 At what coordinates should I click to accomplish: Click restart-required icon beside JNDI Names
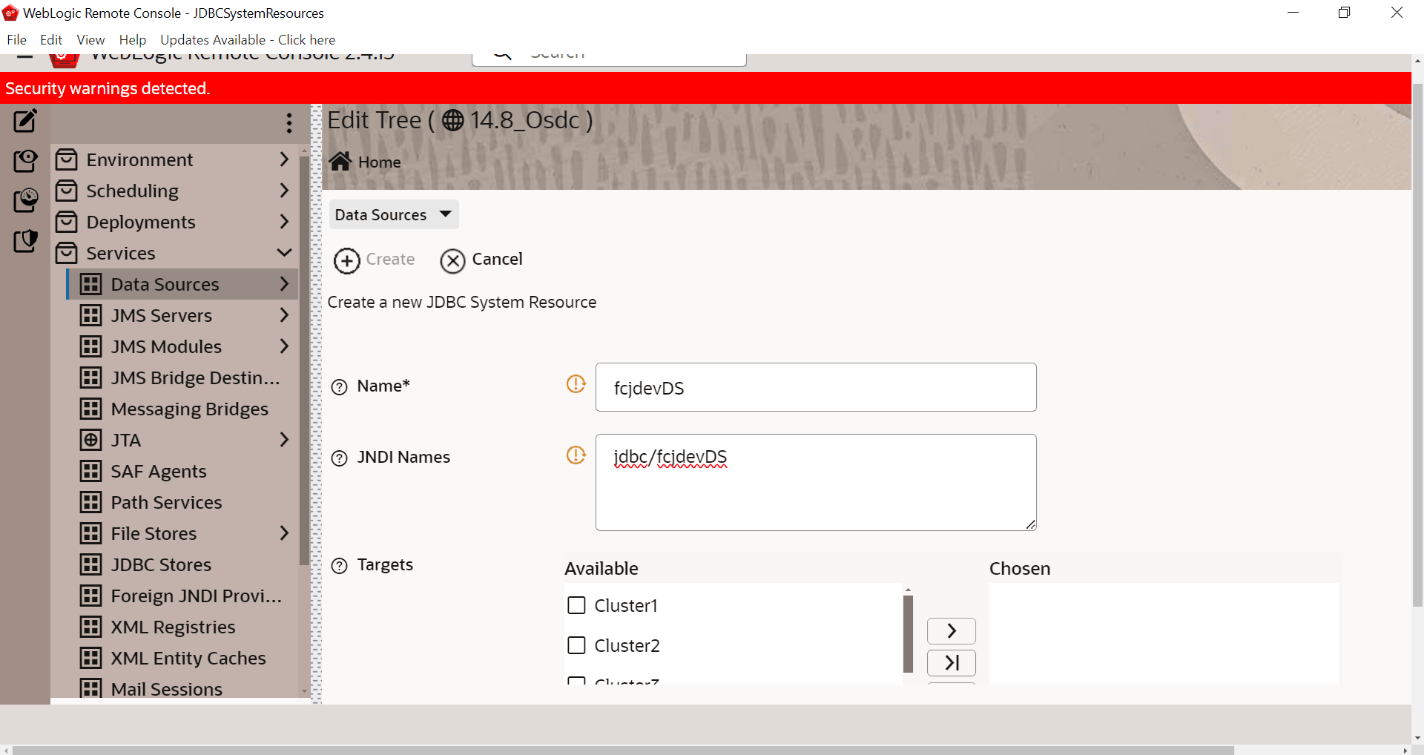(576, 455)
